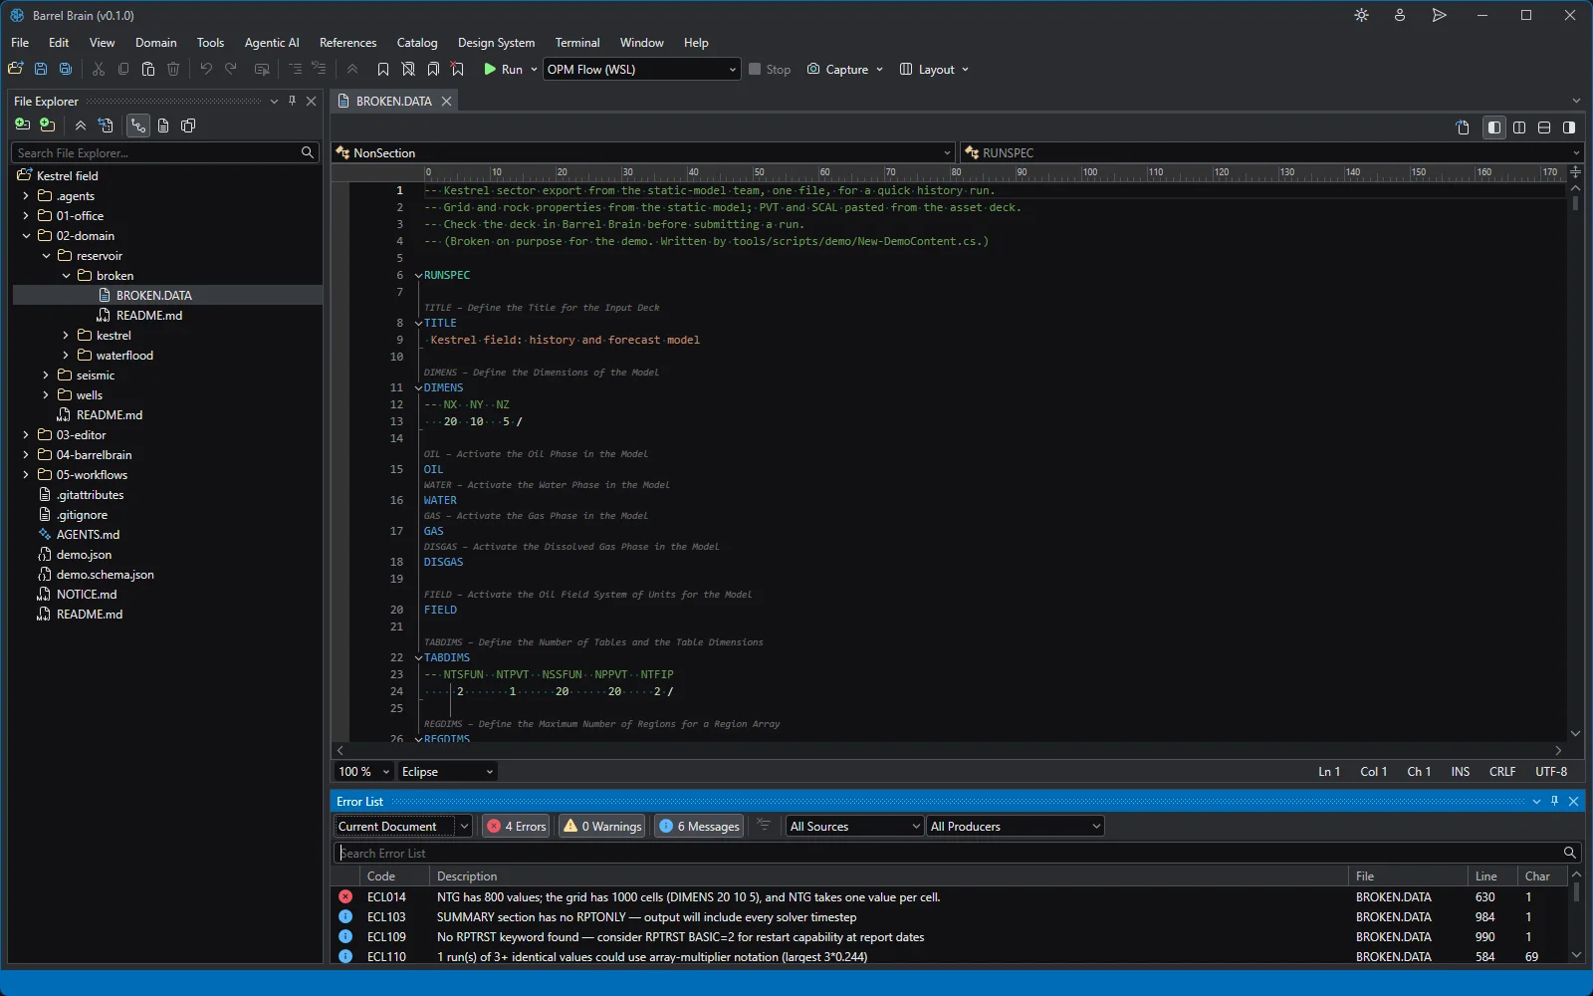
Task: Open the Design System menu
Action: [496, 43]
